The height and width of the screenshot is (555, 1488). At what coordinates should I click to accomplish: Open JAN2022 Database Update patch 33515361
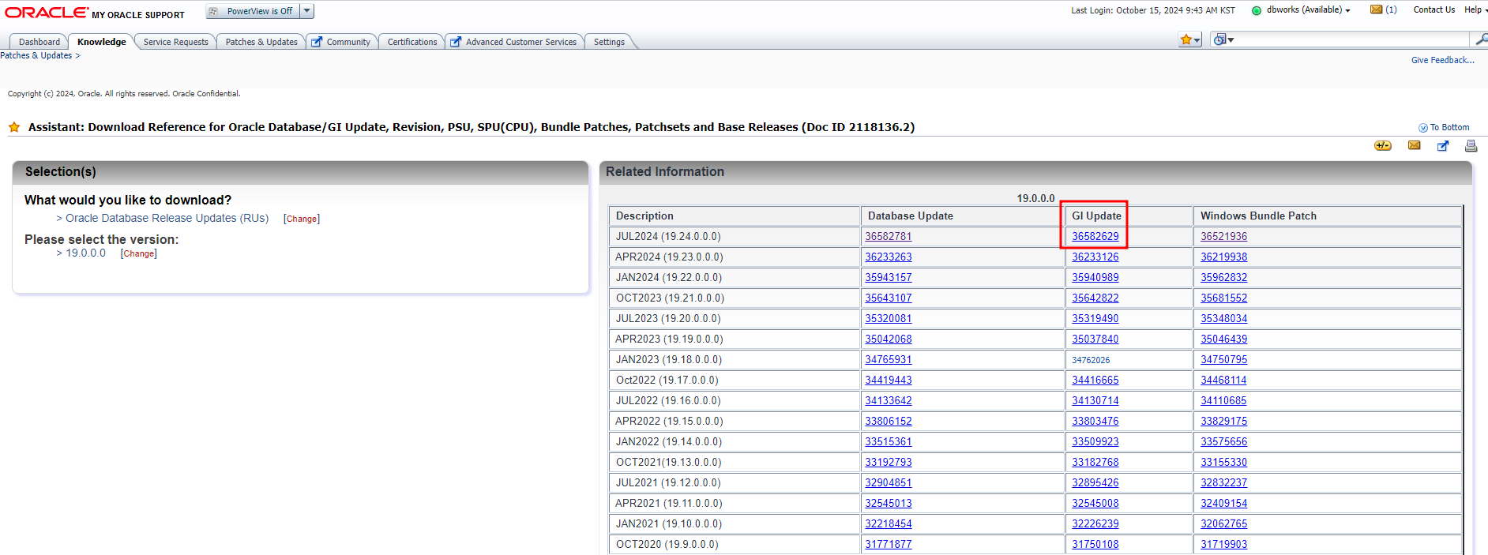[x=889, y=441]
